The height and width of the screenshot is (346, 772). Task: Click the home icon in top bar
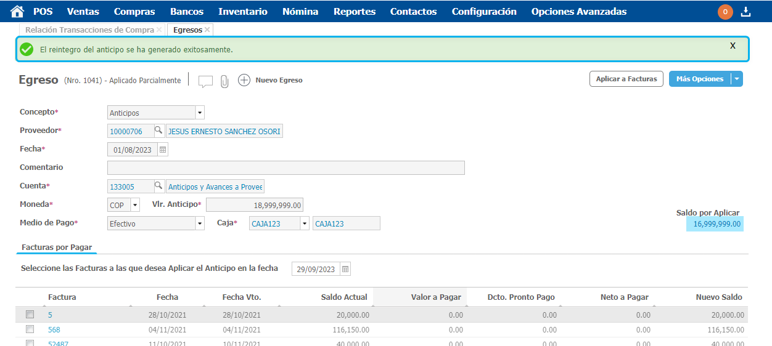(x=17, y=12)
